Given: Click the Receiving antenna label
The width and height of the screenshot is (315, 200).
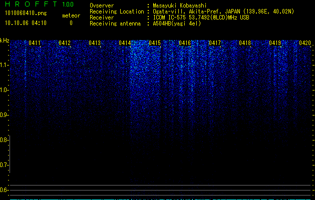Looking at the screenshot, I should point(115,23).
